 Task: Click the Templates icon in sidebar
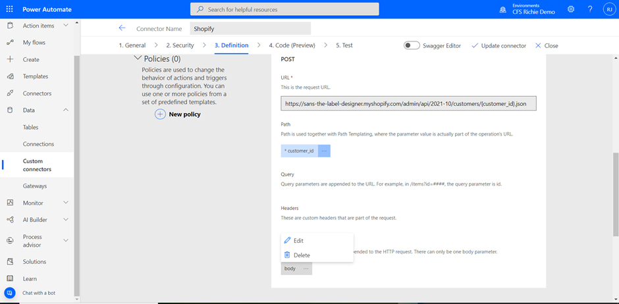pyautogui.click(x=11, y=76)
